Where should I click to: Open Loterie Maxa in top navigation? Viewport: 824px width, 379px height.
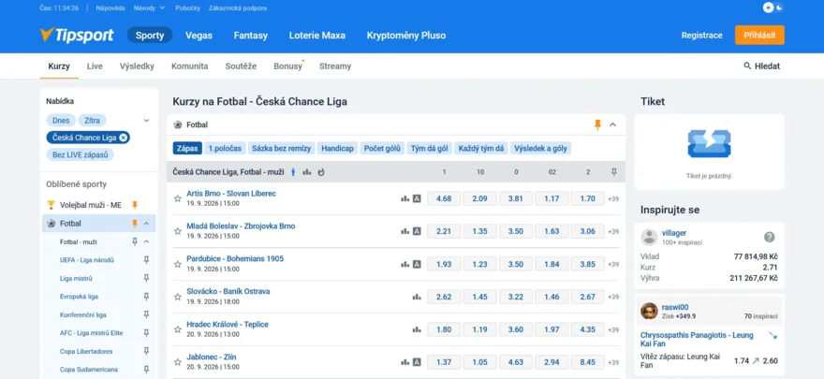(x=316, y=36)
